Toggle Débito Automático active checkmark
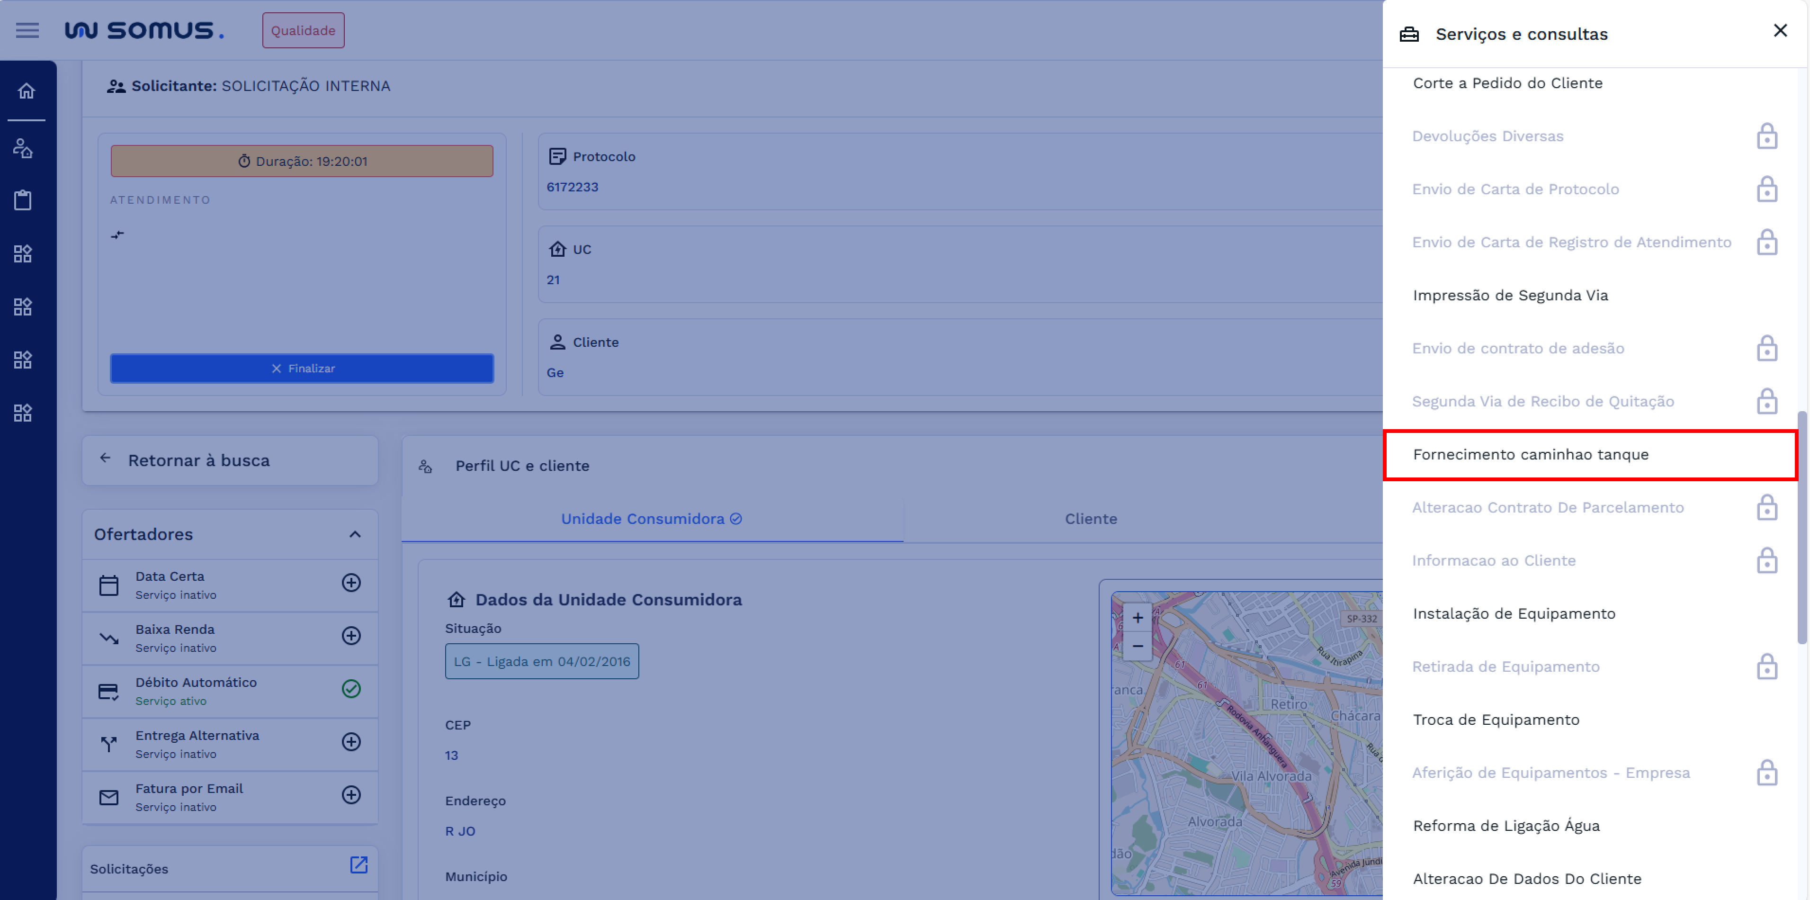The height and width of the screenshot is (900, 1810). (x=351, y=689)
